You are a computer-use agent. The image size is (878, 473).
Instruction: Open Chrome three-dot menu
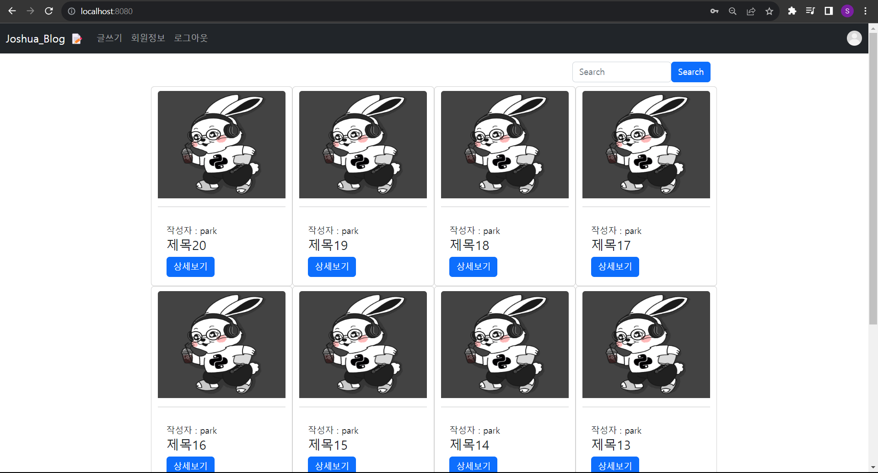(x=865, y=11)
